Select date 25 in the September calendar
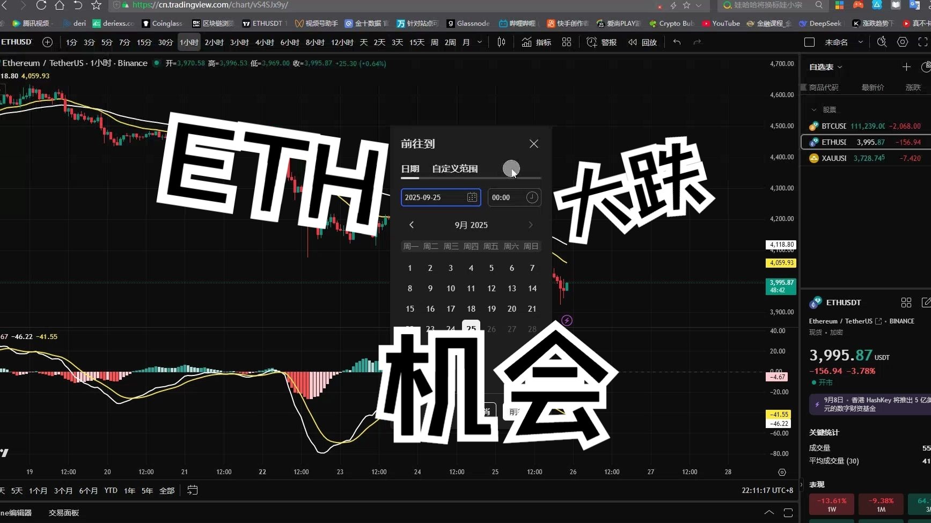 click(471, 328)
